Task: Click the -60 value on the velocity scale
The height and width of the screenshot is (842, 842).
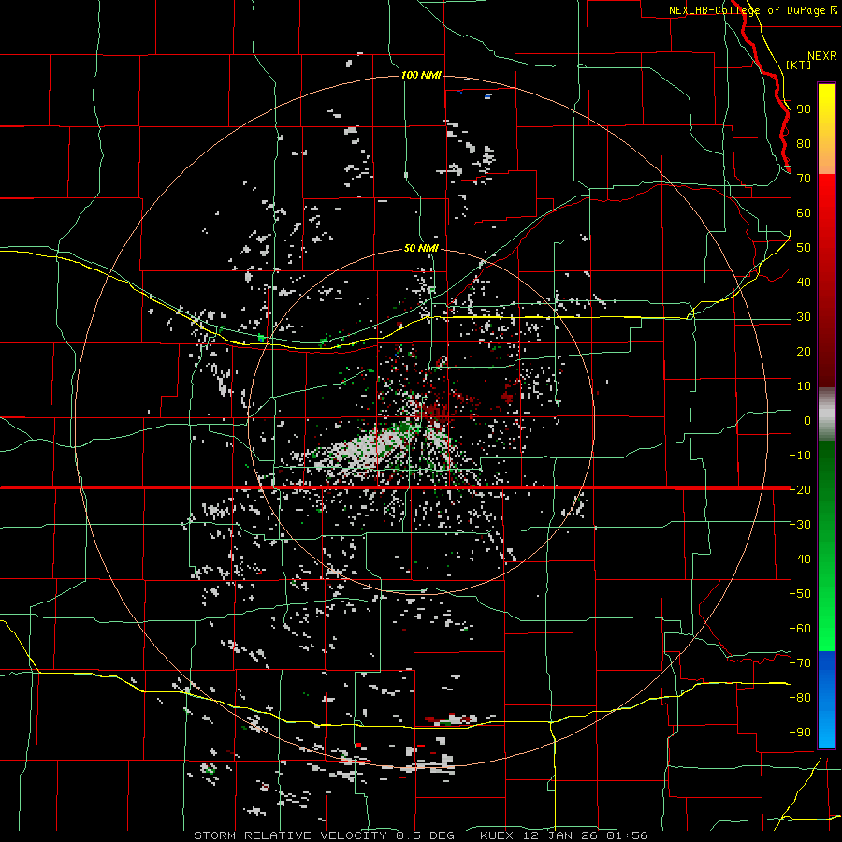Action: [x=800, y=629]
